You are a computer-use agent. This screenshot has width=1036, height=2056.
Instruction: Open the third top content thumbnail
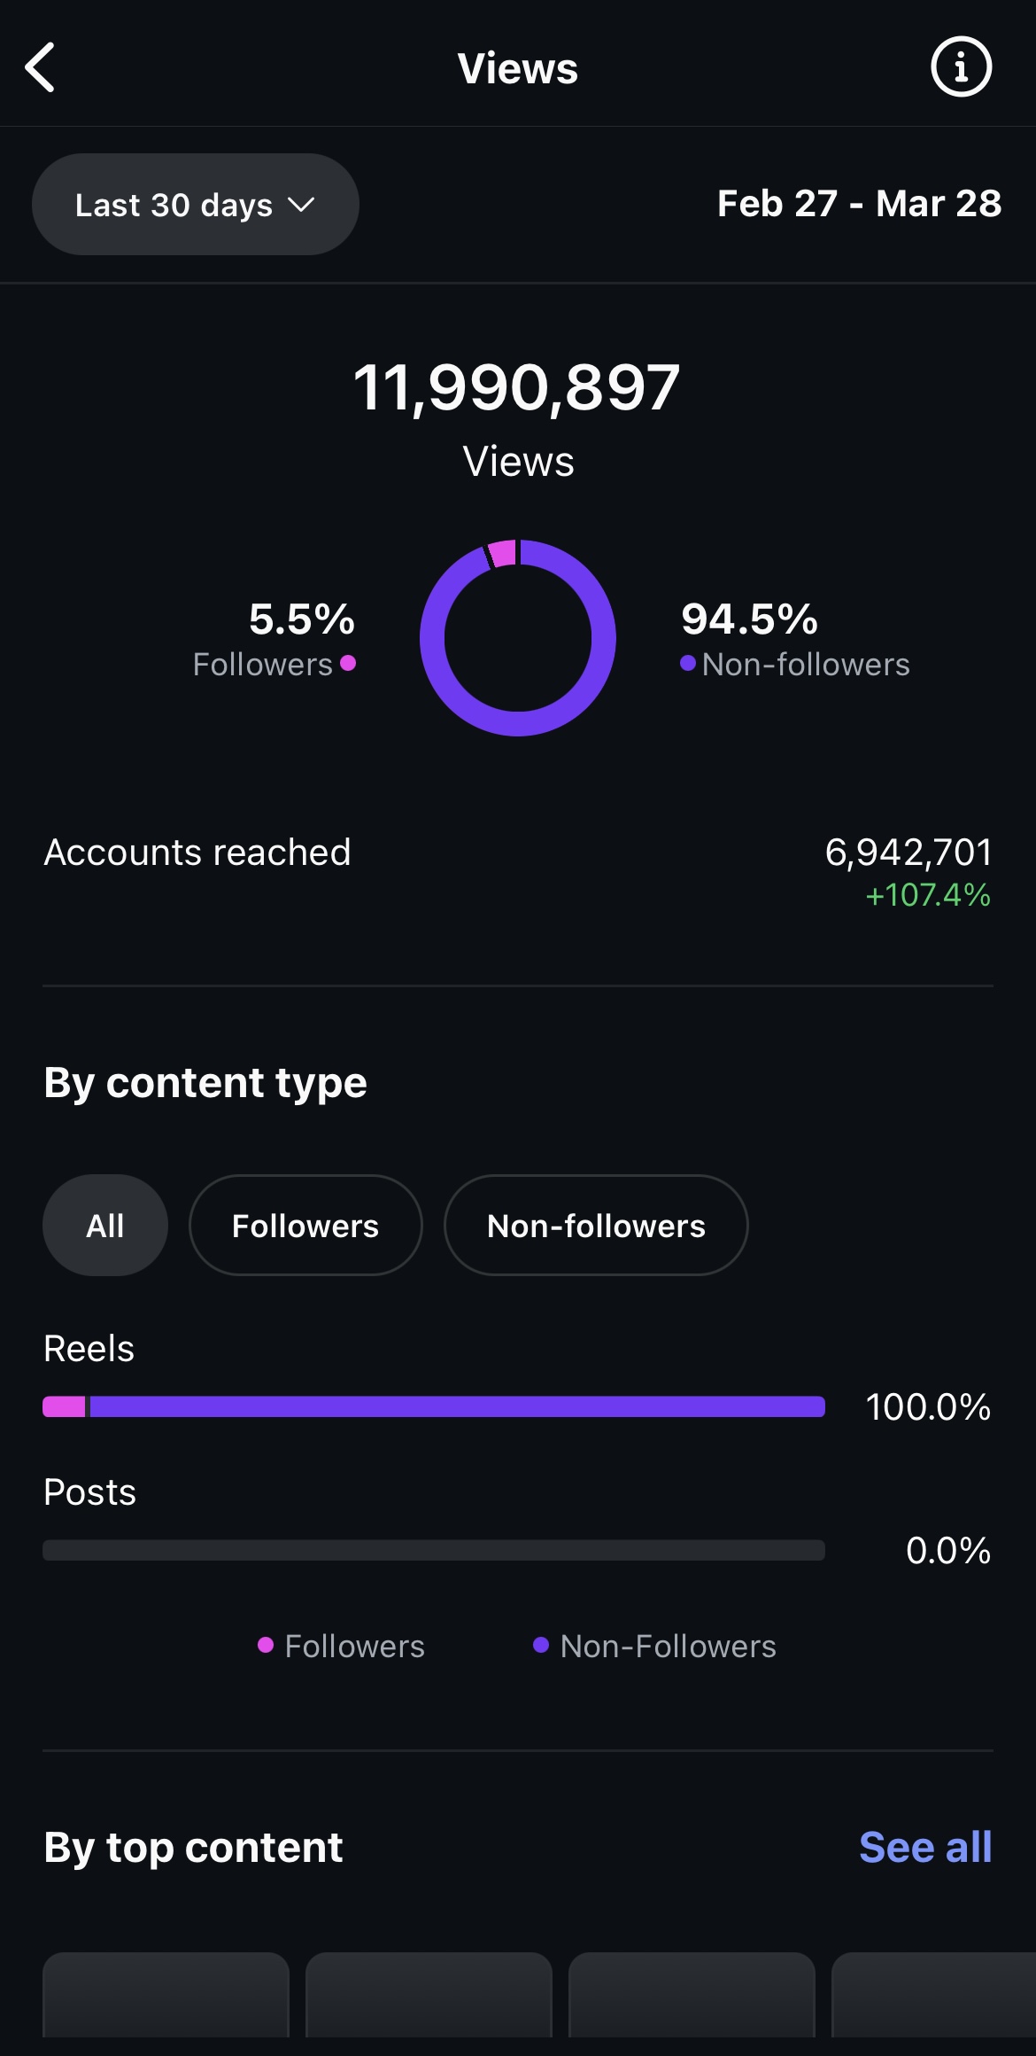(x=692, y=1995)
